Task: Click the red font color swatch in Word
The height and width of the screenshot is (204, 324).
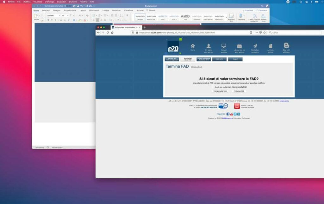Action: [85, 20]
